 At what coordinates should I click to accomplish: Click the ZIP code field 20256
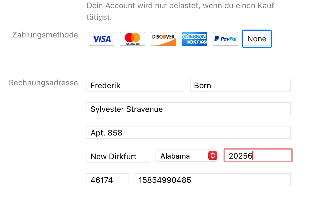(x=258, y=156)
